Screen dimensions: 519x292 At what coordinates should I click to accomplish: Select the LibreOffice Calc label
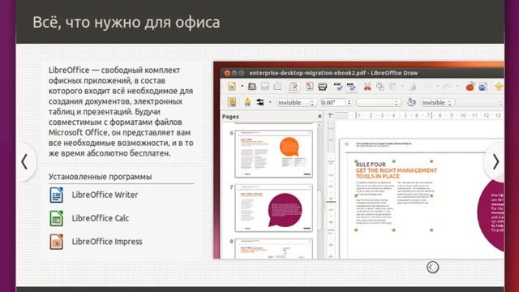coord(101,218)
